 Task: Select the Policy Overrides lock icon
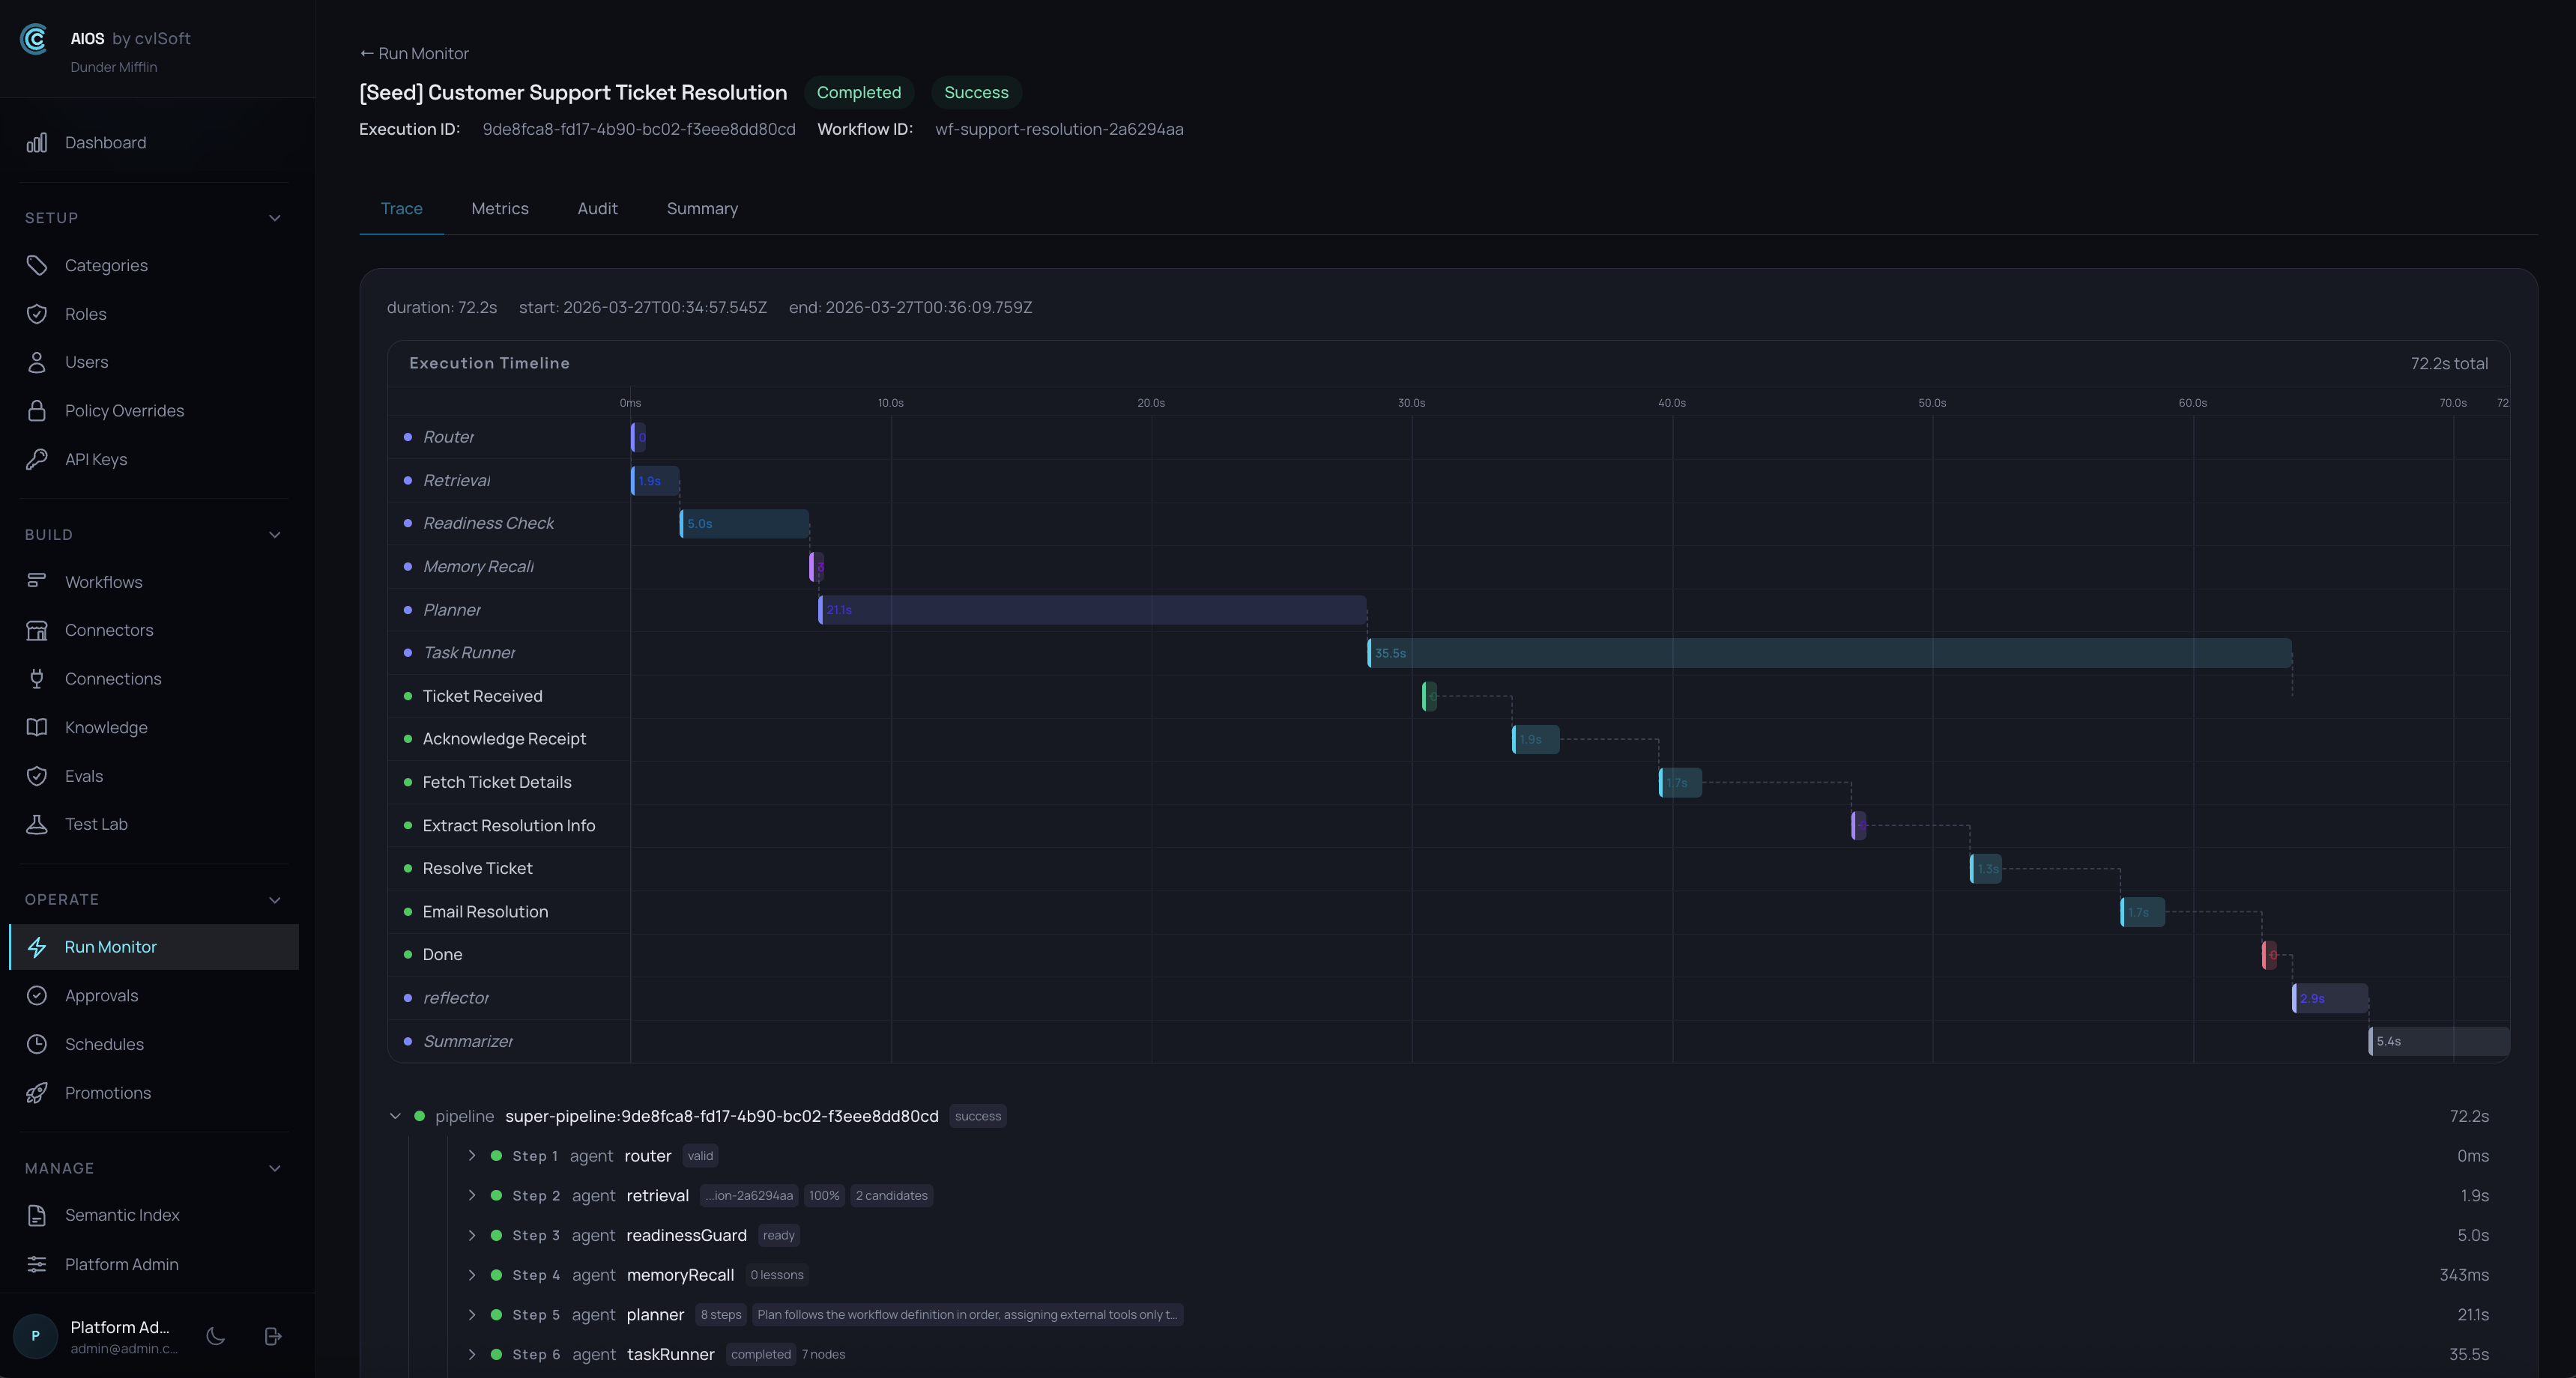pyautogui.click(x=36, y=410)
